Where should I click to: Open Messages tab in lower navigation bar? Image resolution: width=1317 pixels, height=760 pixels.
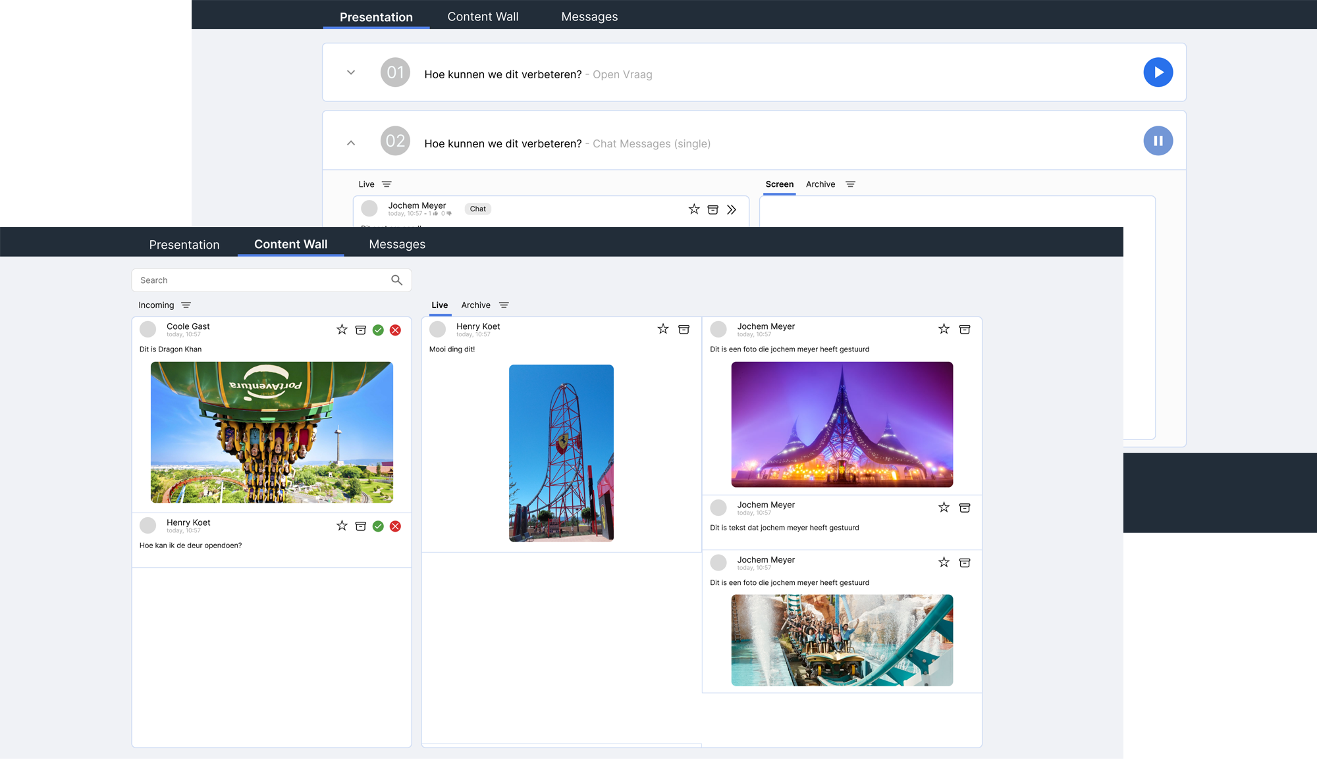(x=397, y=244)
